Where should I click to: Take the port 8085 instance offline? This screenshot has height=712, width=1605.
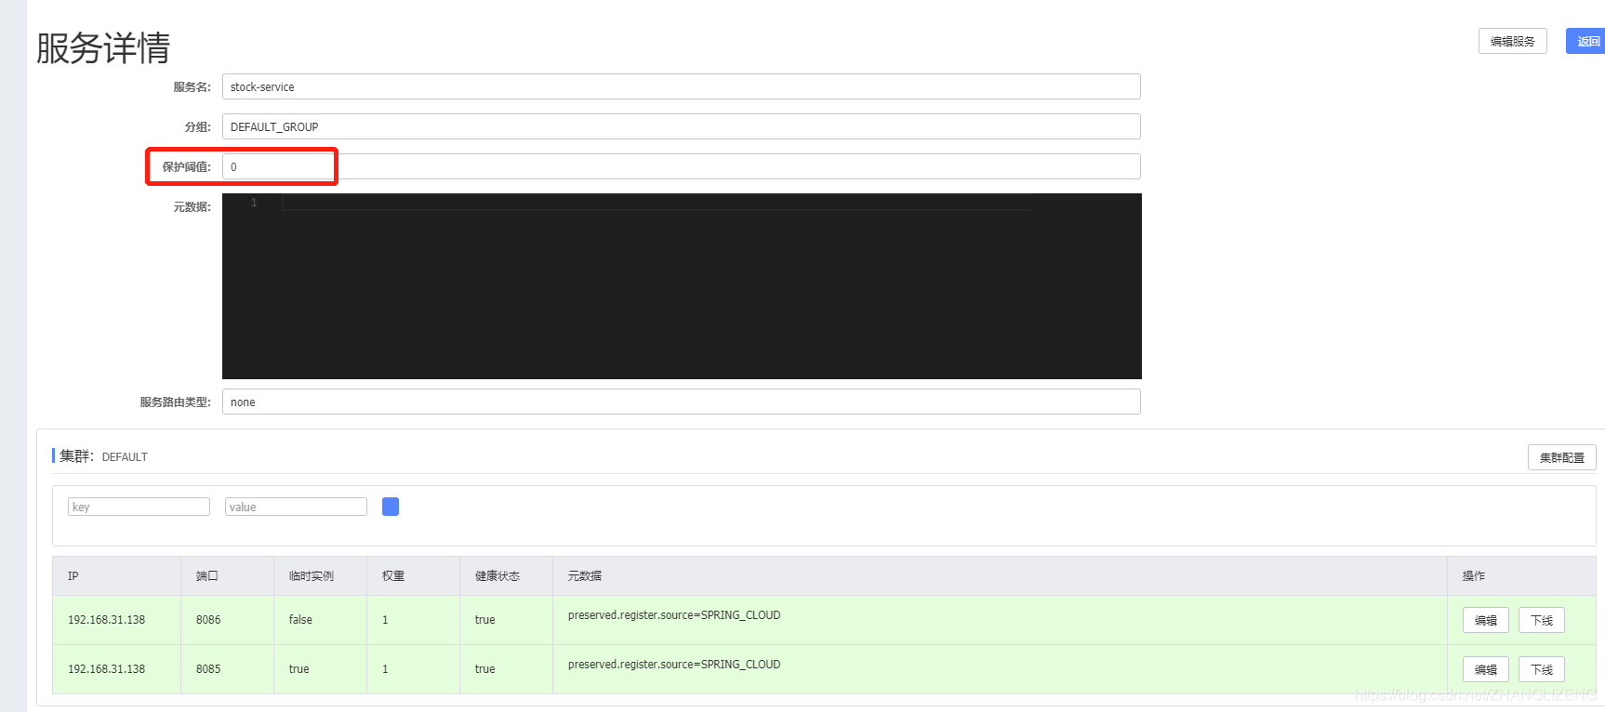[x=1541, y=669]
